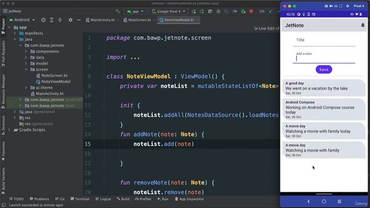Click the Attach Debugger to Process icon
Viewport: 370px width, 208px height.
click(243, 12)
